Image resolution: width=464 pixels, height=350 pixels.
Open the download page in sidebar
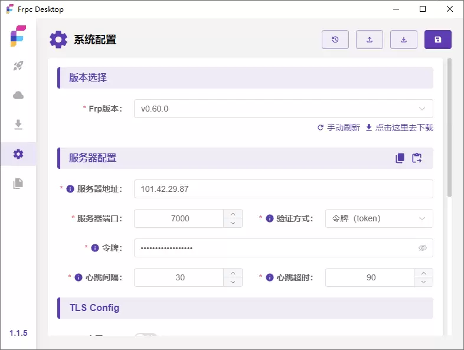click(18, 125)
